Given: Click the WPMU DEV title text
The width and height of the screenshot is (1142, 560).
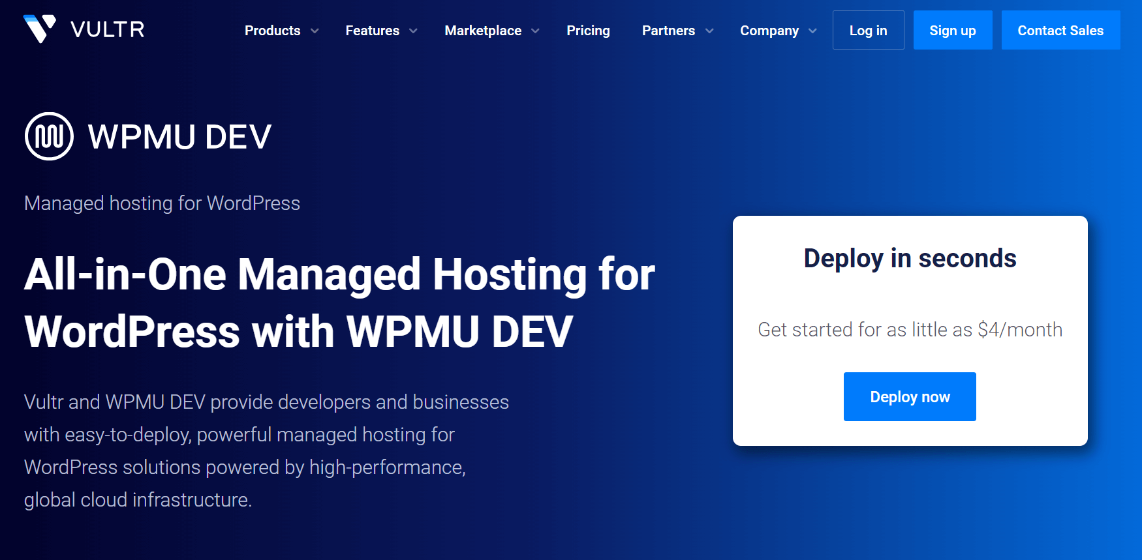Looking at the screenshot, I should point(179,137).
